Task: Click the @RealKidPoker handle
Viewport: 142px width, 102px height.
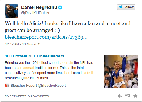Action: coord(35,13)
